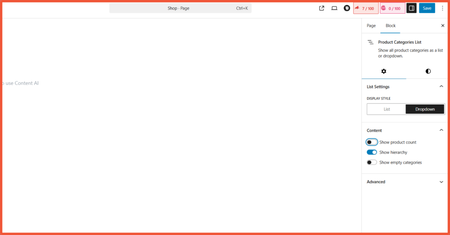This screenshot has width=450, height=235.
Task: Enable Show product count
Action: pos(372,142)
